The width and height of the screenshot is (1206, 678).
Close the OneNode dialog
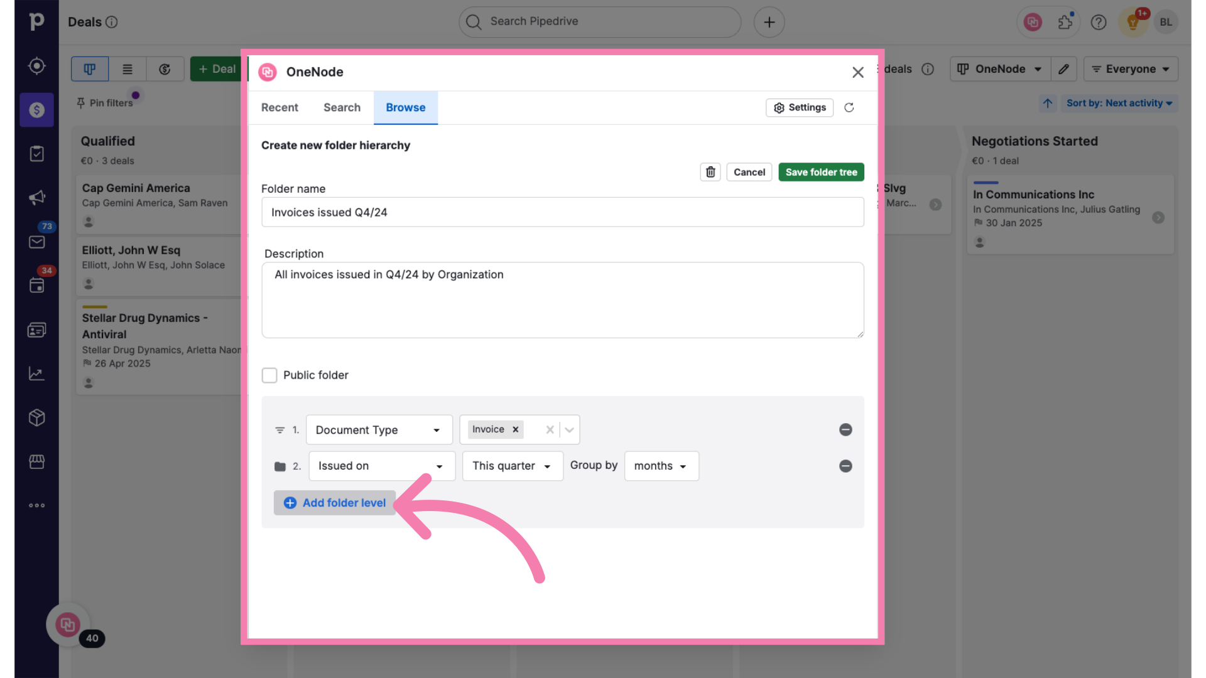(858, 72)
